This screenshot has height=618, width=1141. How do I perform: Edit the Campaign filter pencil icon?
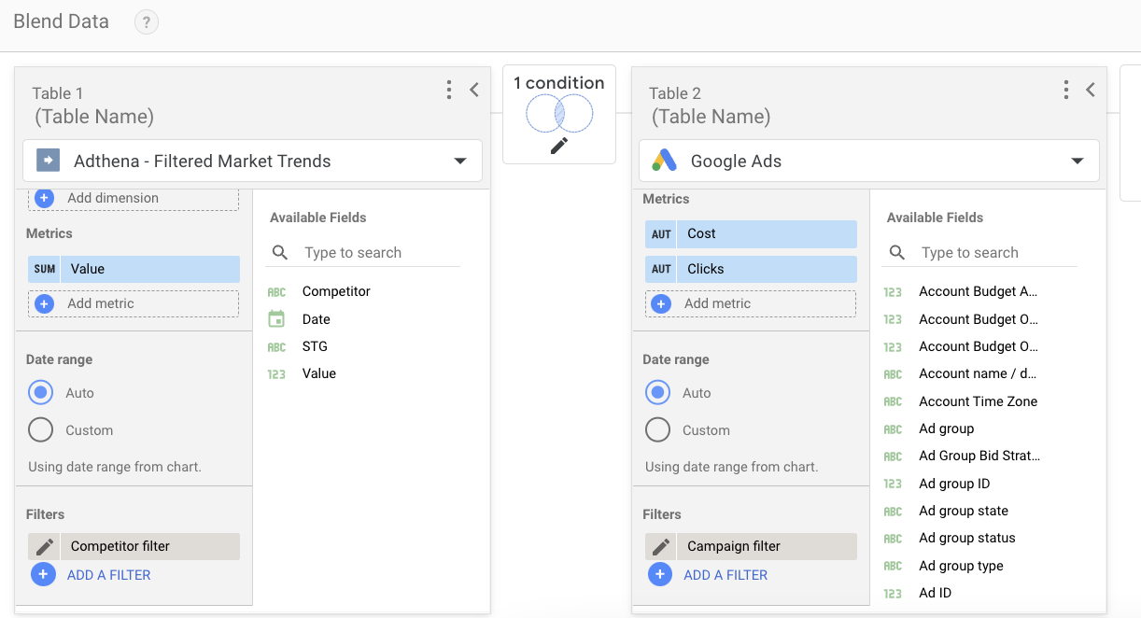pos(661,546)
